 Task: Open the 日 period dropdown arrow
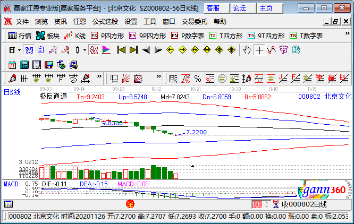click(19, 50)
